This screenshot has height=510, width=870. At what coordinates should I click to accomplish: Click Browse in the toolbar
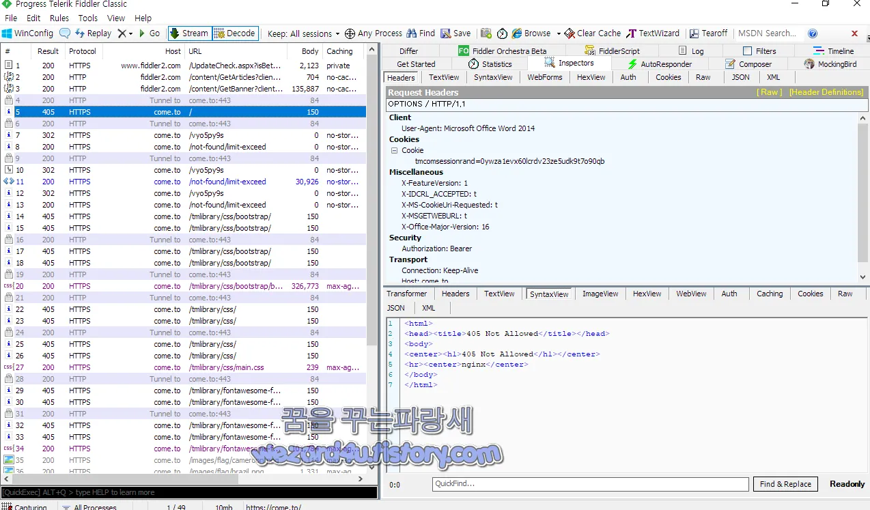pyautogui.click(x=531, y=33)
